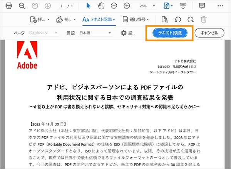Rotate page clockwise
Screen dimensions: 231x169
(191, 20)
